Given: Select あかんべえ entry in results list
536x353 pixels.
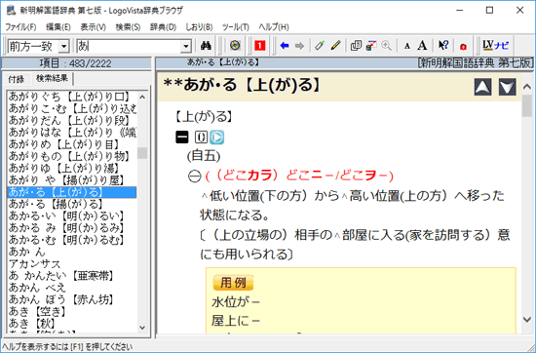Looking at the screenshot, I should tap(72, 288).
